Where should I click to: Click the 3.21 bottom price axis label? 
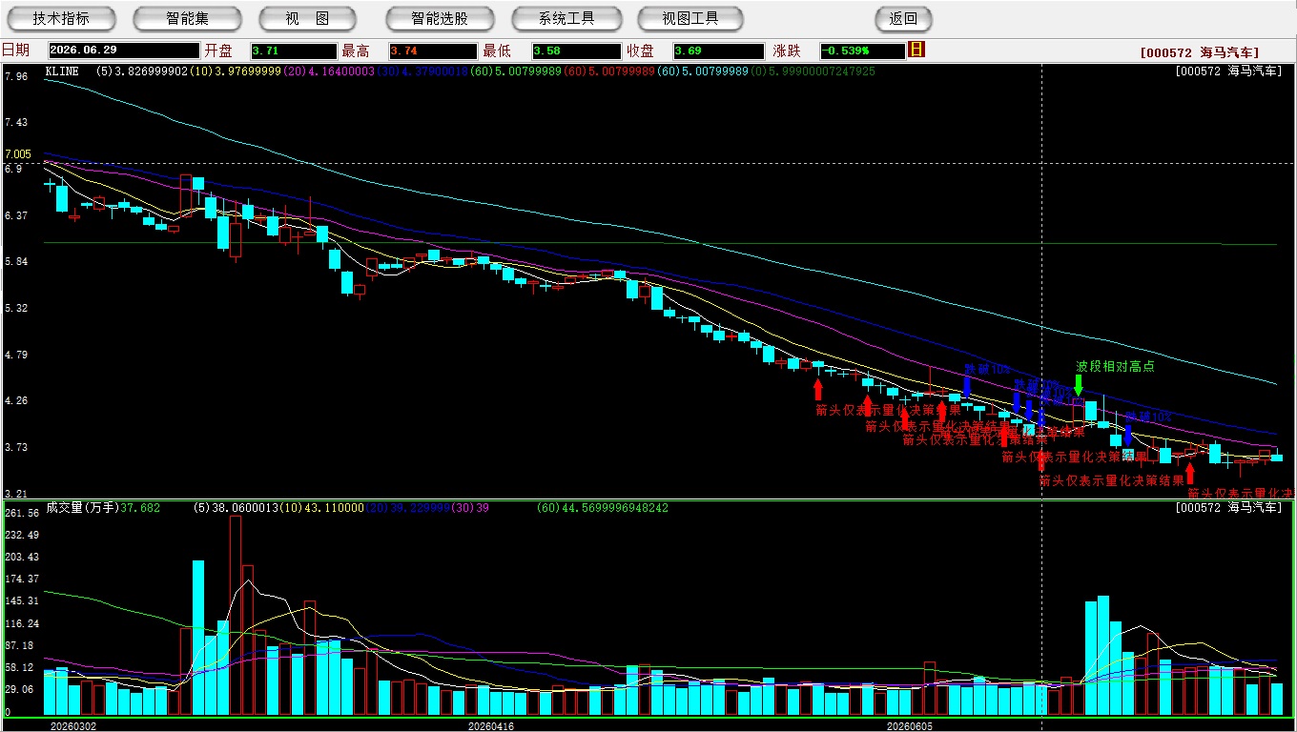click(15, 494)
